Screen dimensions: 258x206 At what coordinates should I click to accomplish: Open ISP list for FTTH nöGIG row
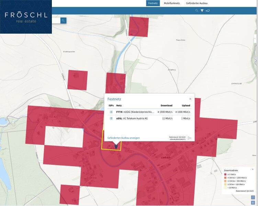tap(111, 112)
